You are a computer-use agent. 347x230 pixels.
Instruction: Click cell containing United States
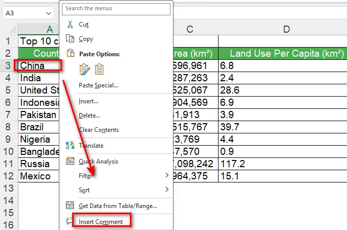[x=39, y=90]
